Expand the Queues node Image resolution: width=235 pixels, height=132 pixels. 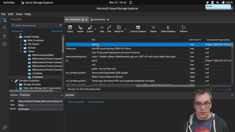coord(21,48)
